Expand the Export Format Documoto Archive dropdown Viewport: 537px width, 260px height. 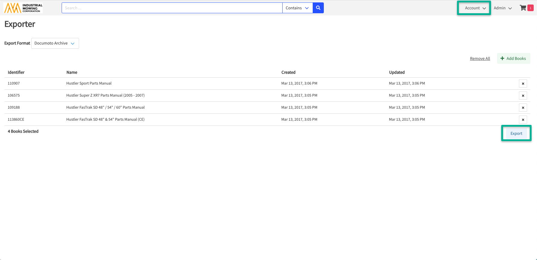(x=55, y=43)
